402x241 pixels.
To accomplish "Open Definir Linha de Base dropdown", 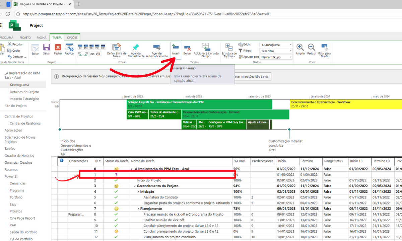I will 117,51.
